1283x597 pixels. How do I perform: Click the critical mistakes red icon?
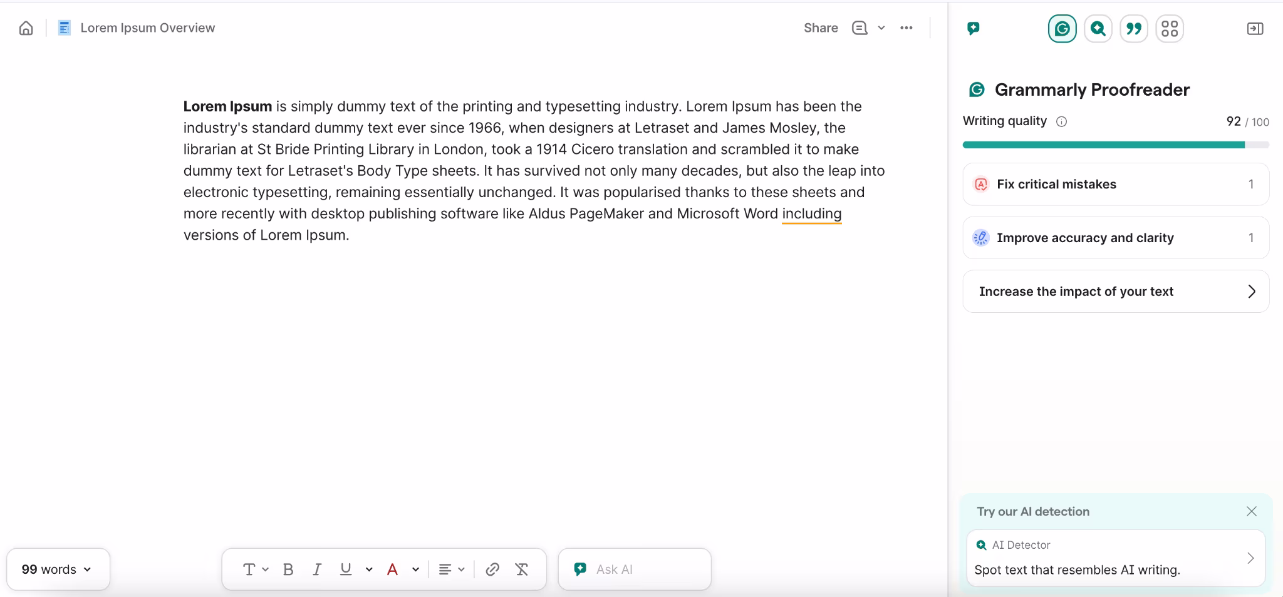pos(981,184)
